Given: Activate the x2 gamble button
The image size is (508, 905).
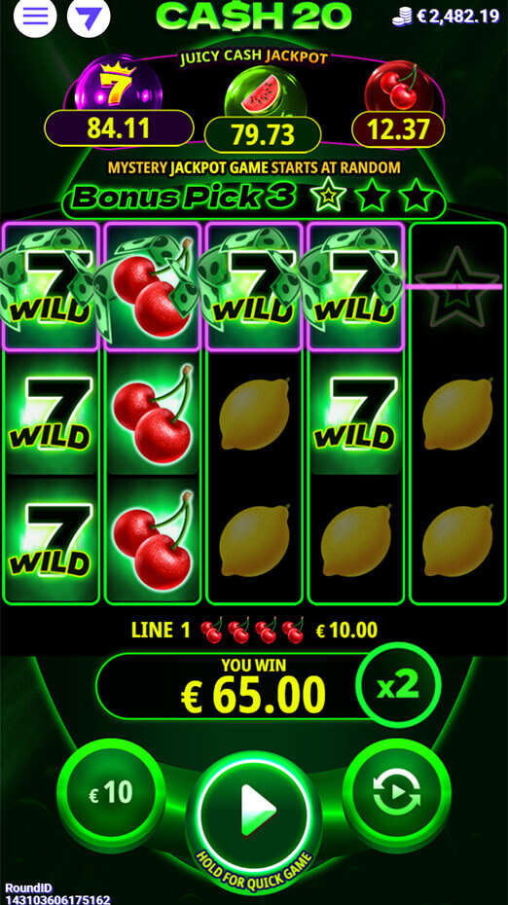Looking at the screenshot, I should click(x=398, y=685).
